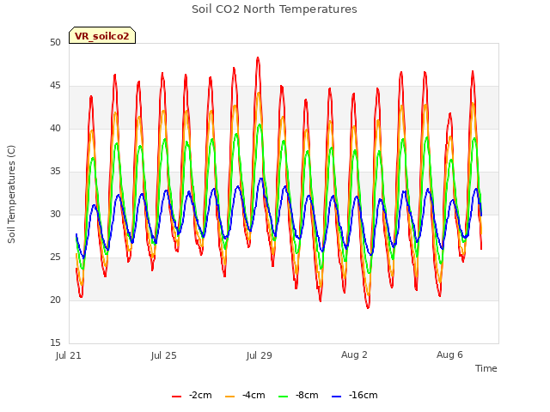Click the Aug 2 x-axis label
Screen dimensions: 550x412
click(354, 354)
